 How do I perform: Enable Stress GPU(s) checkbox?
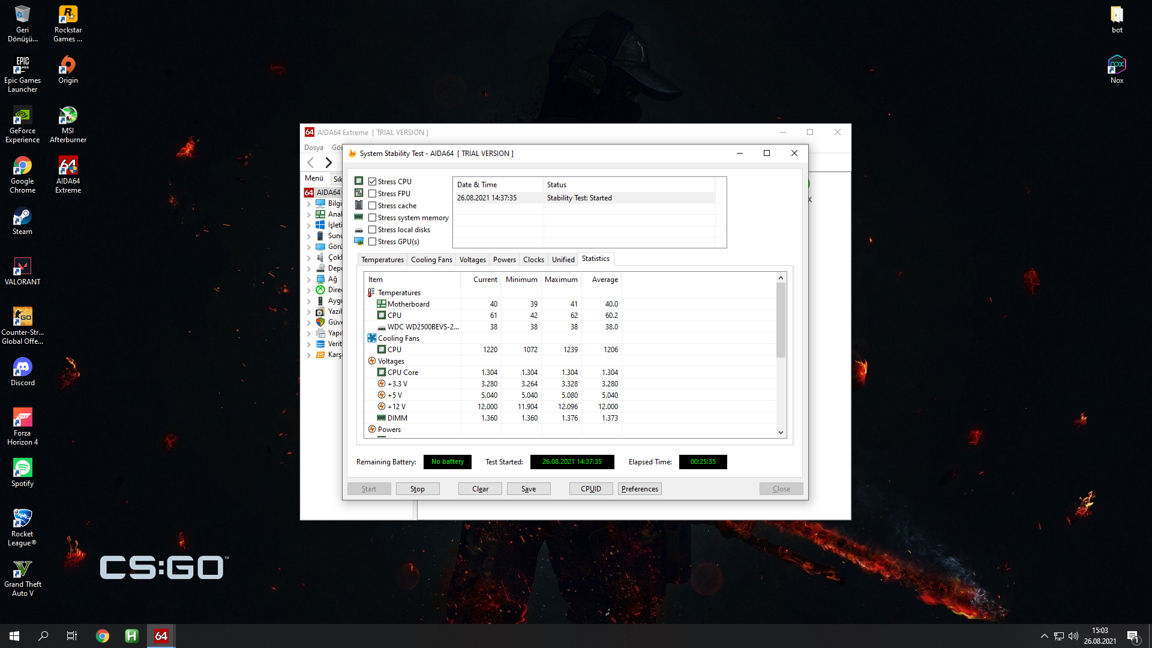[373, 242]
